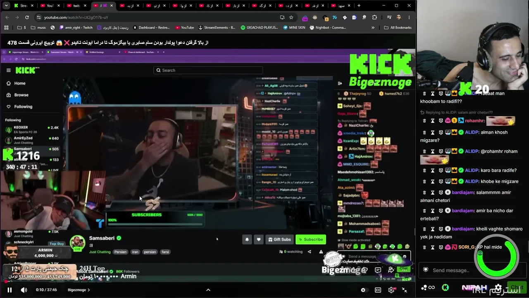Open KEOXER channel in the sidebar

(32, 129)
